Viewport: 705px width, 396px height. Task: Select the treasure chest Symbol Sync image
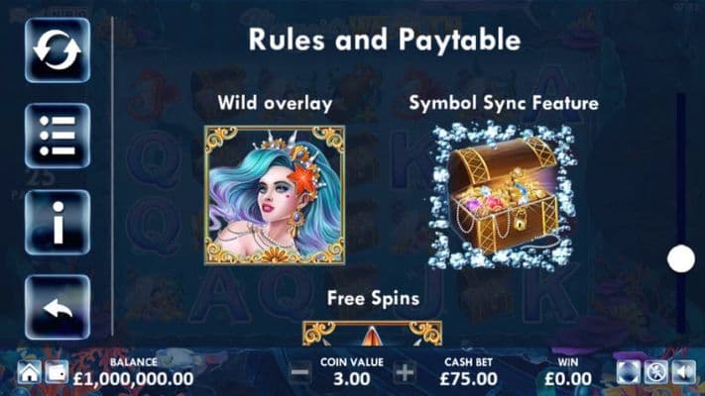[502, 196]
